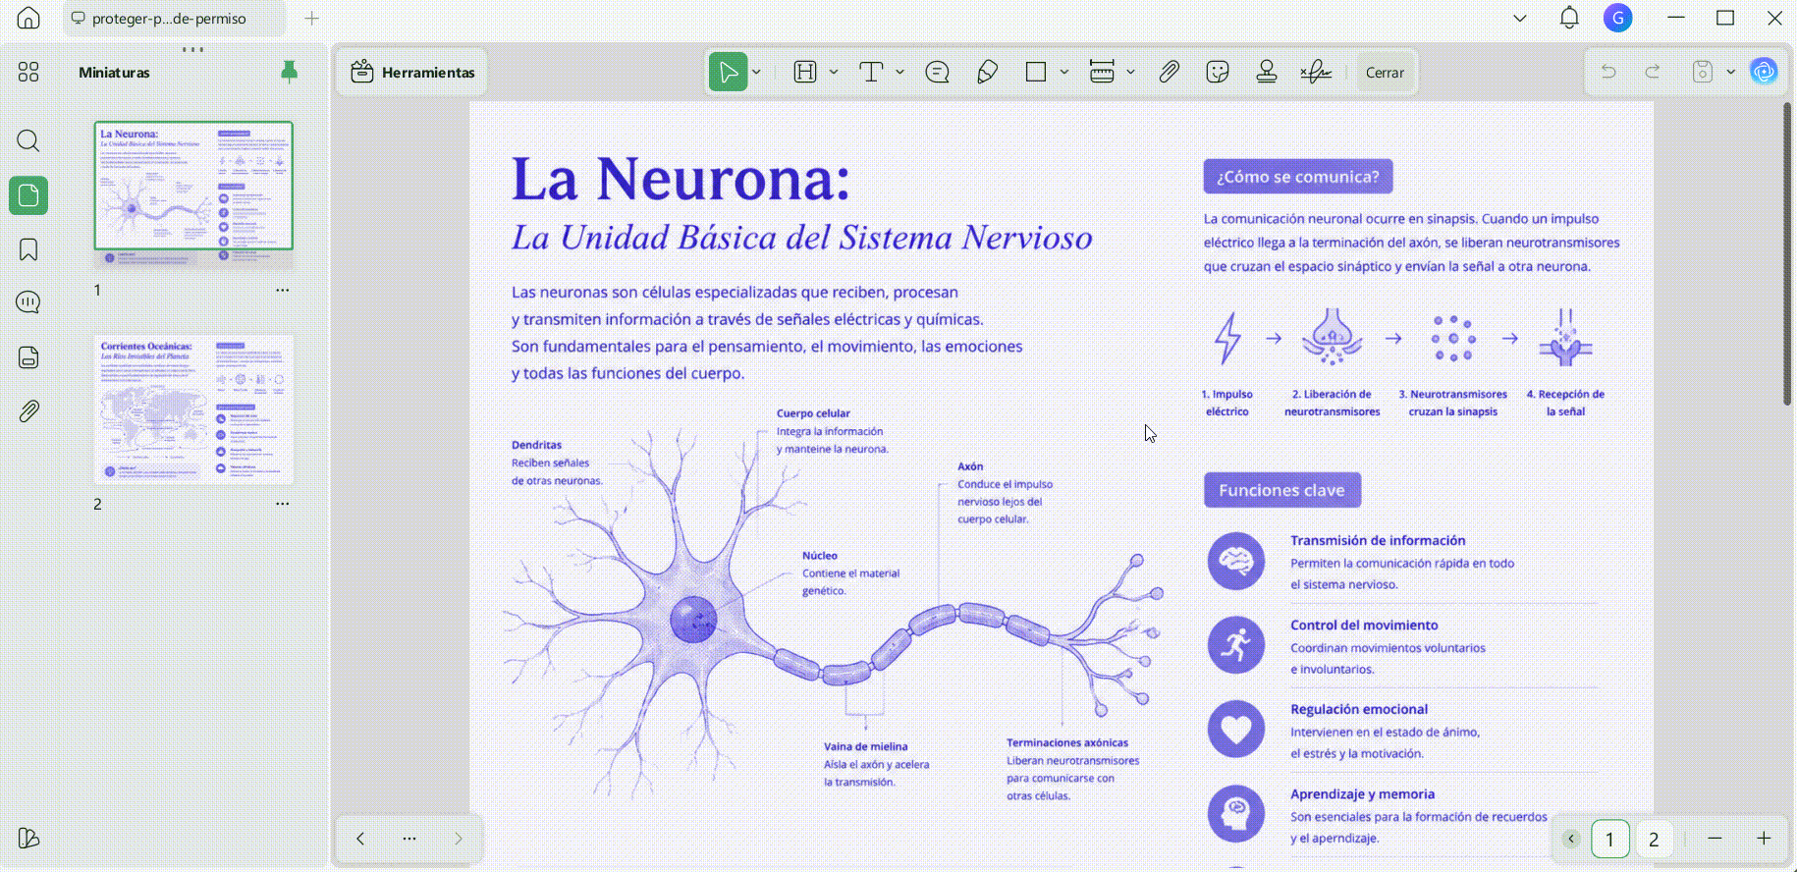Open the search panel in the sidebar
The width and height of the screenshot is (1797, 872).
28,140
